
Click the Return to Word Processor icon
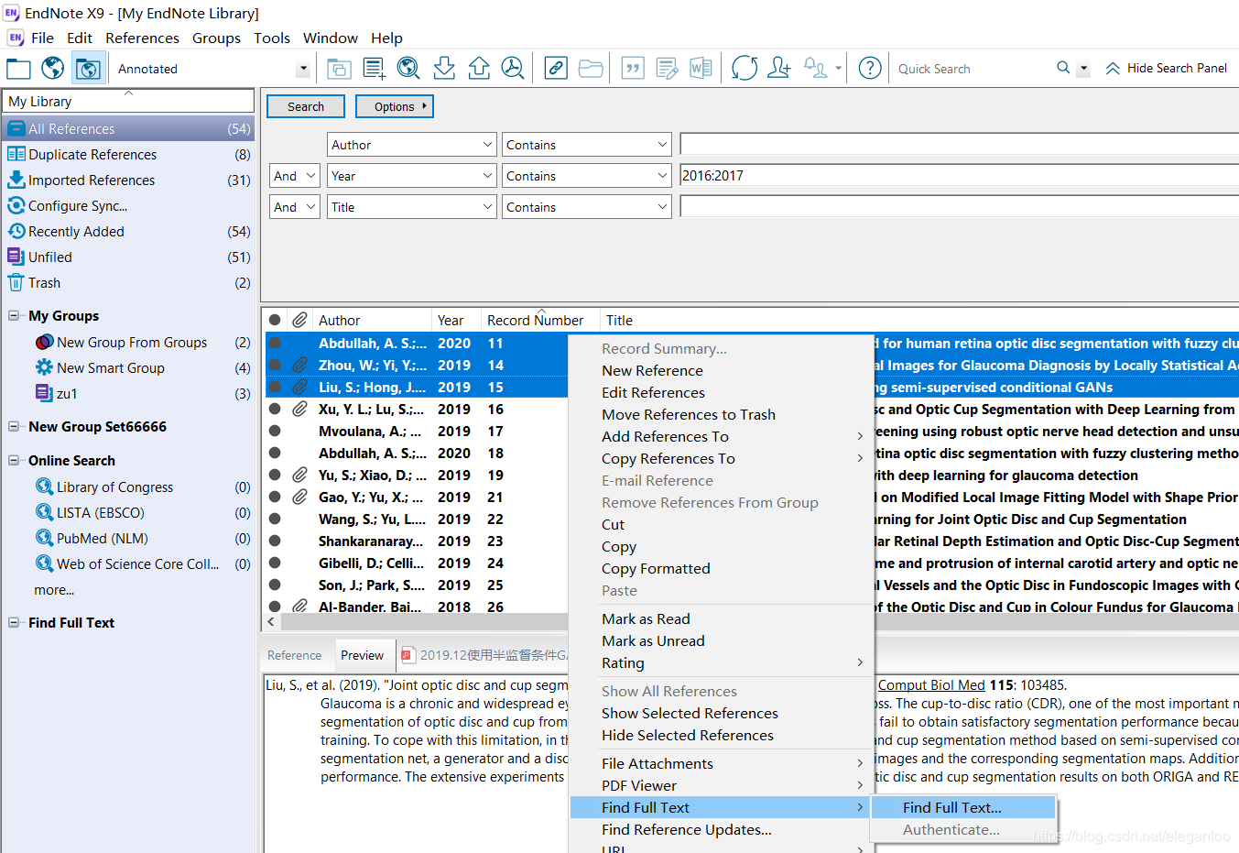click(x=701, y=68)
